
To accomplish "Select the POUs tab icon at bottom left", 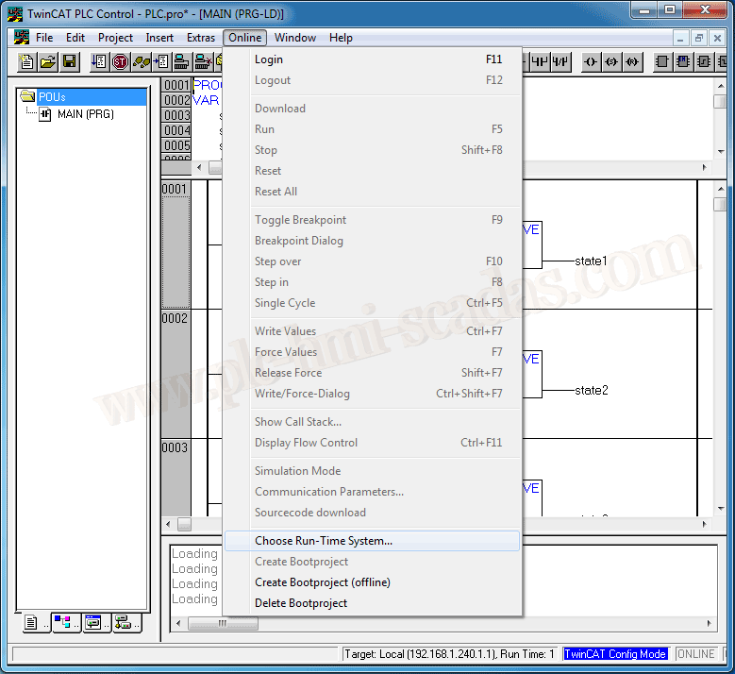I will tap(32, 623).
